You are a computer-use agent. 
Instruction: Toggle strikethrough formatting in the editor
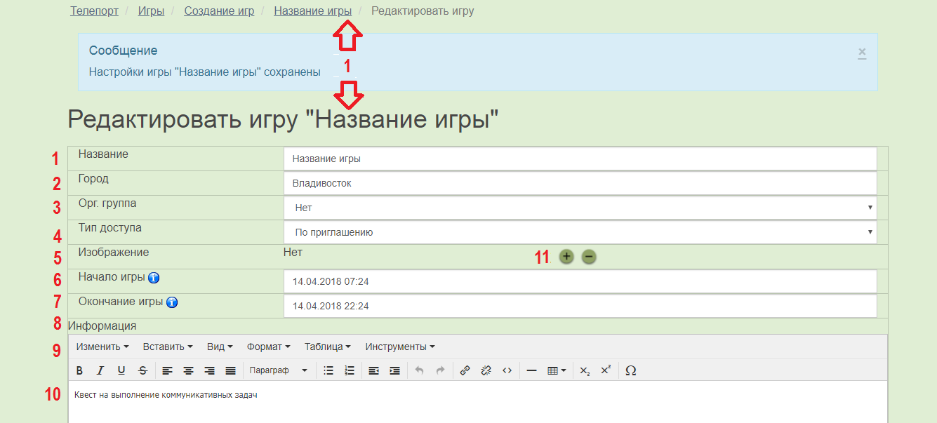[142, 370]
